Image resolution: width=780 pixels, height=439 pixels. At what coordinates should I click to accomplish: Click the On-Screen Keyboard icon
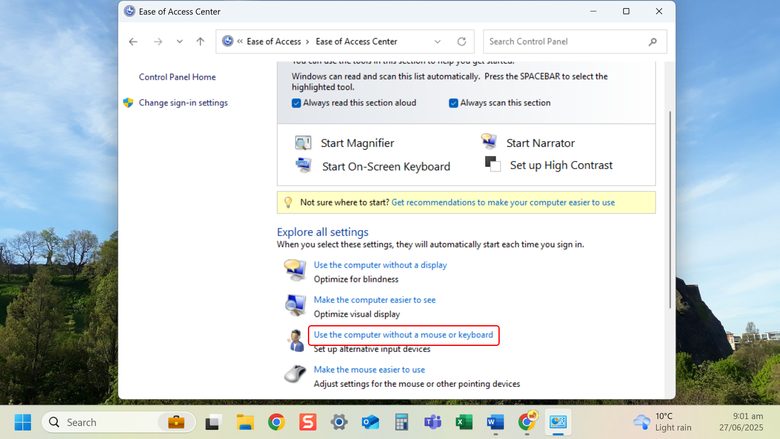[303, 165]
